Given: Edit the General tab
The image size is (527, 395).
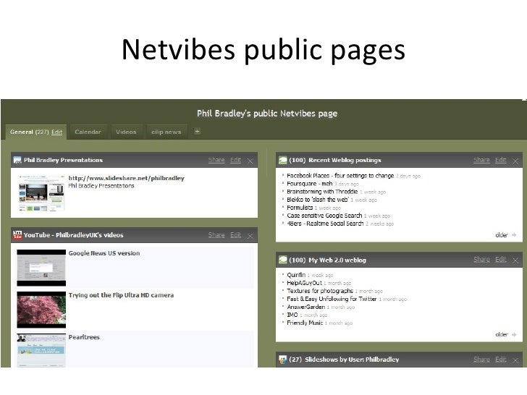Looking at the screenshot, I should 56,132.
